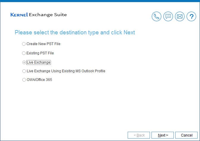
Task: Go back with the < Back button
Action: pos(139,135)
